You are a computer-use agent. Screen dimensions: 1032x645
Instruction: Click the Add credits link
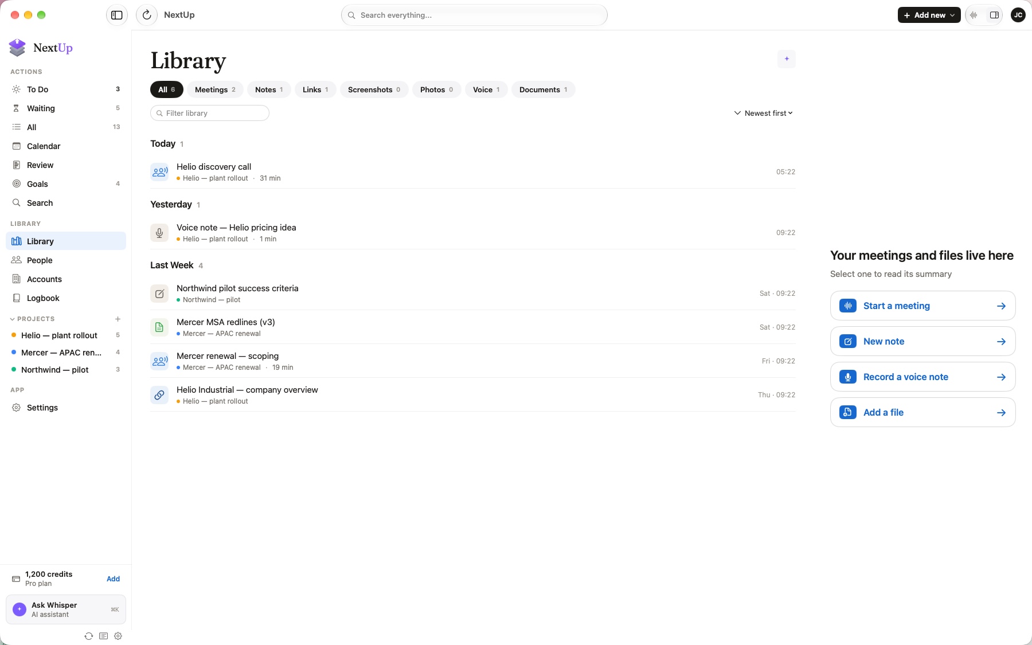pos(113,578)
